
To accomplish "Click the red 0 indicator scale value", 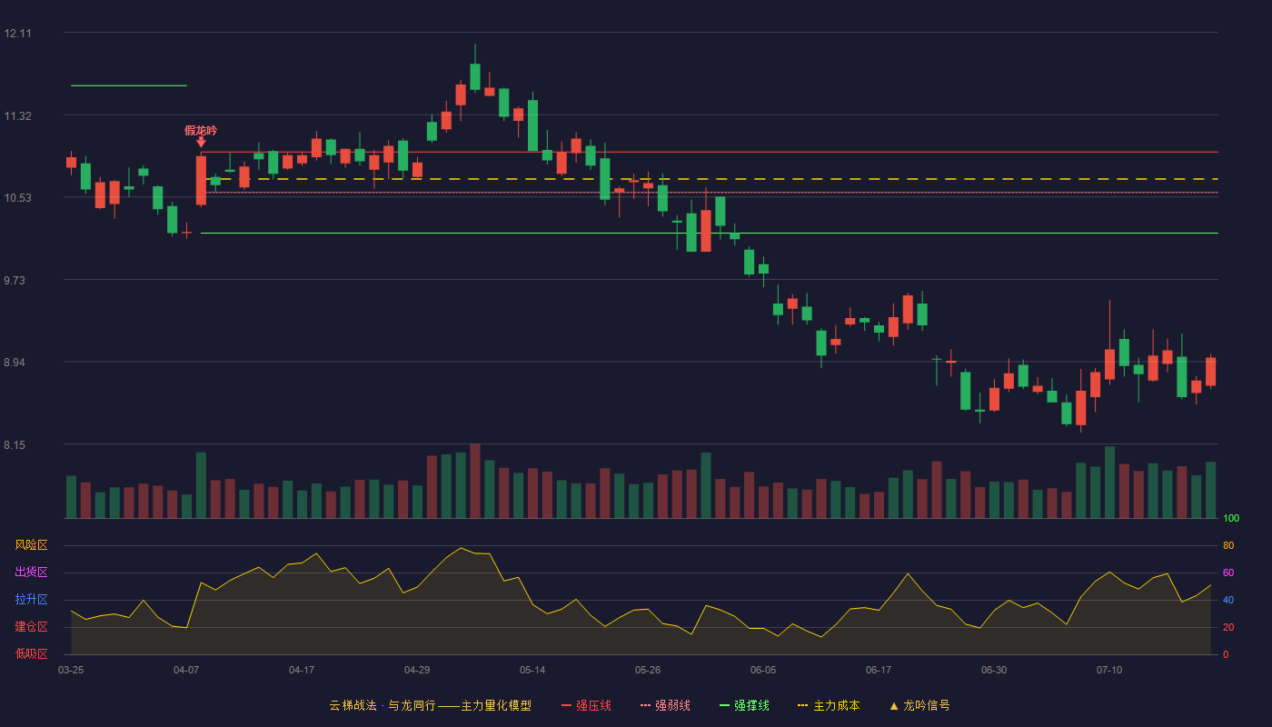I will pyautogui.click(x=1226, y=654).
